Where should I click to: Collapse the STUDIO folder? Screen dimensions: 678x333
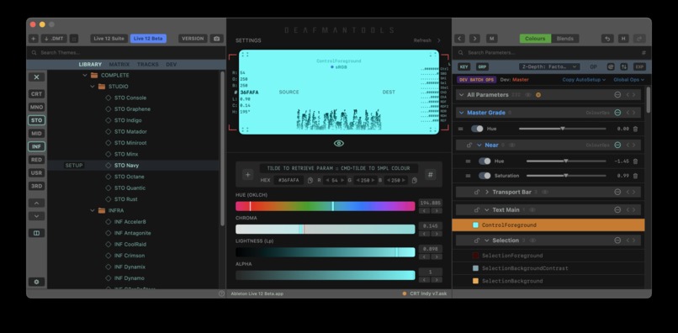(x=93, y=87)
